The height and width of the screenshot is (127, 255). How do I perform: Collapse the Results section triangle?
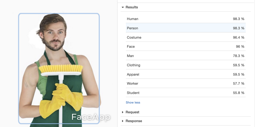tap(123, 7)
